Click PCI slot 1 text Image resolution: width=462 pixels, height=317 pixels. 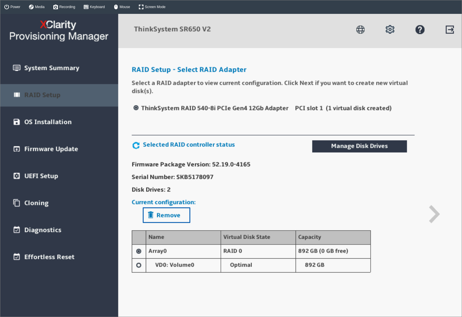309,108
